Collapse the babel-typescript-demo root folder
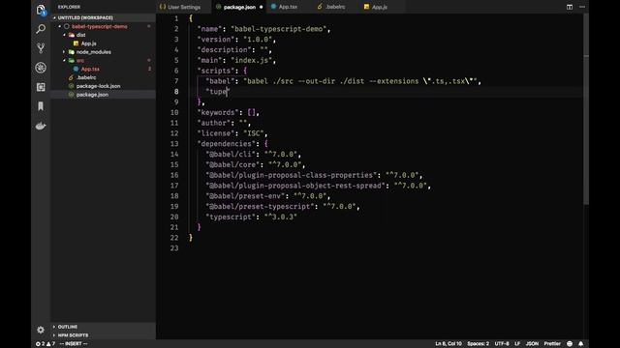The width and height of the screenshot is (620, 348). tap(60, 26)
